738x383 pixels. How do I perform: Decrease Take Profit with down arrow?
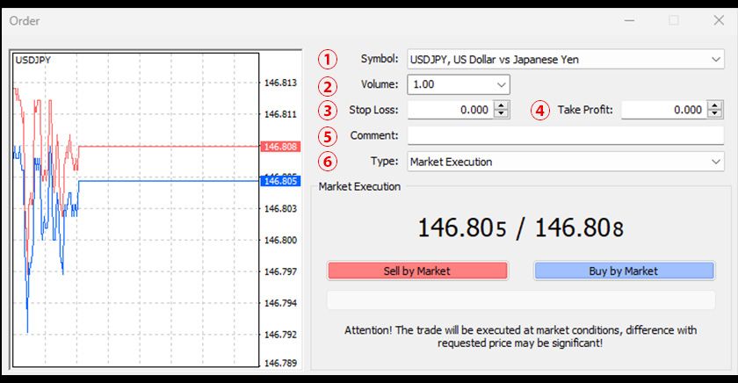click(x=715, y=114)
